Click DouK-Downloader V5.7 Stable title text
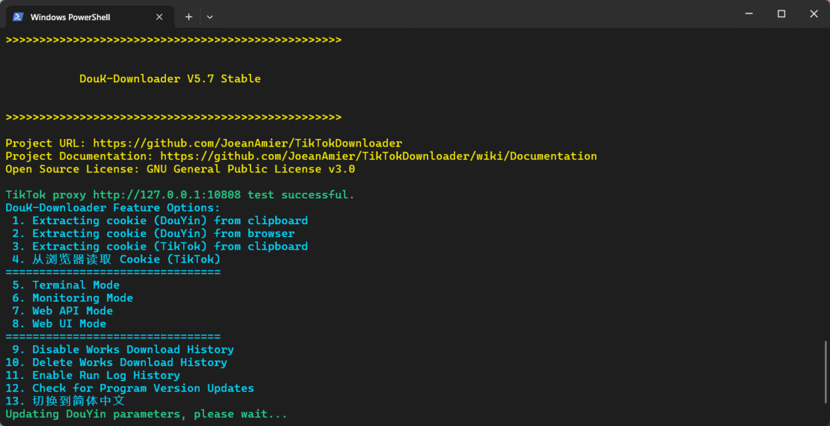 pos(170,79)
